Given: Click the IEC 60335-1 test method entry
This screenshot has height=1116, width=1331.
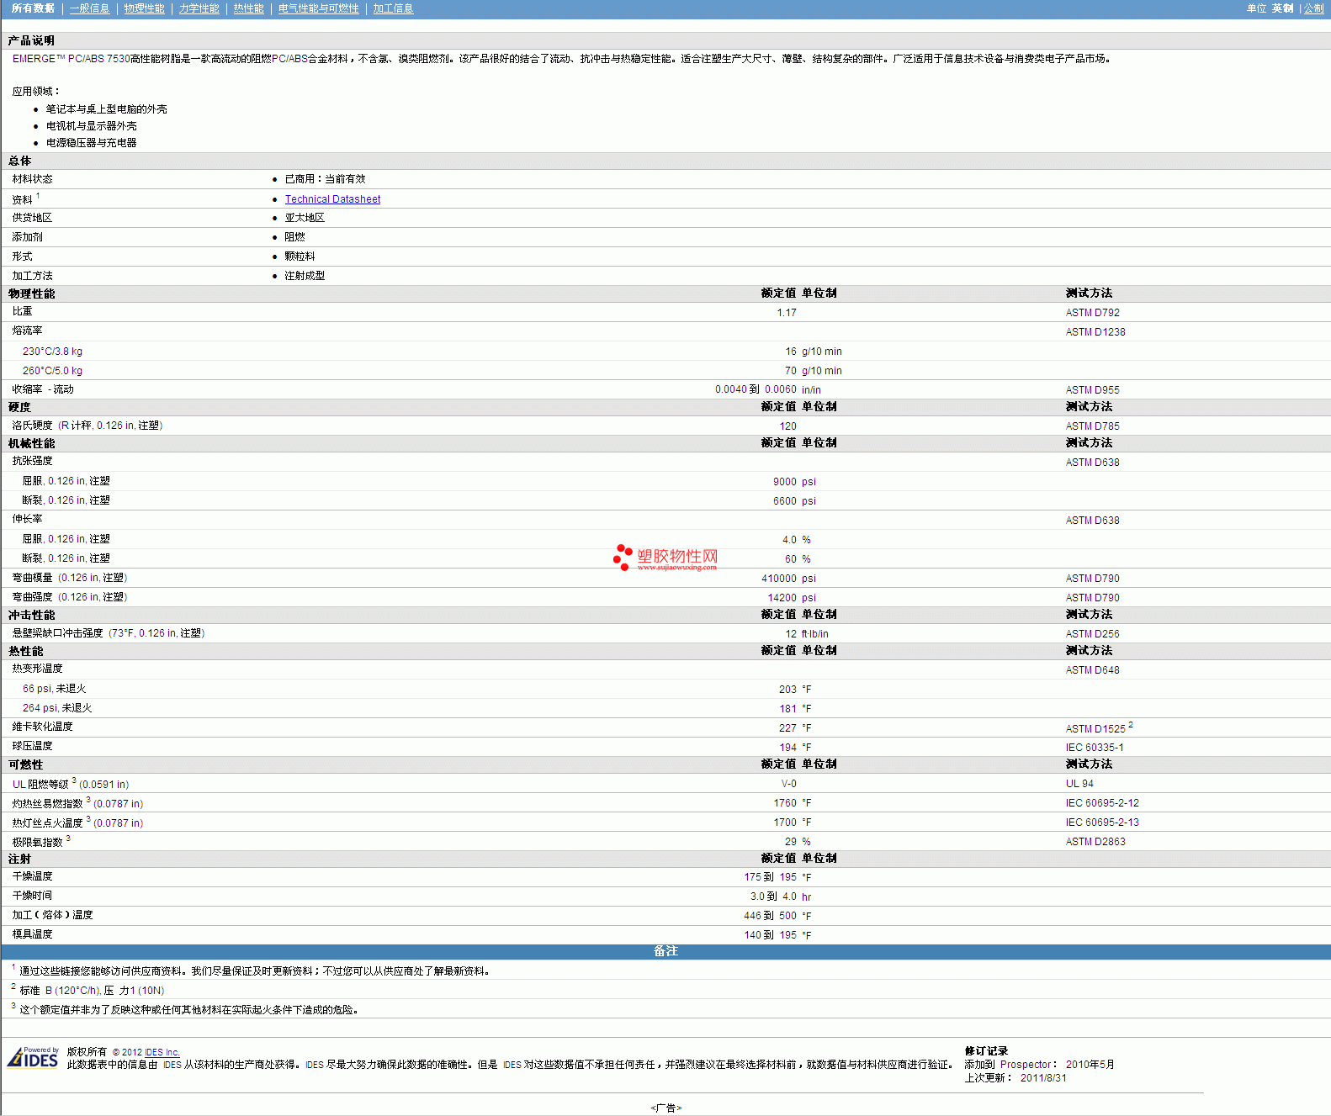Looking at the screenshot, I should tap(1094, 748).
